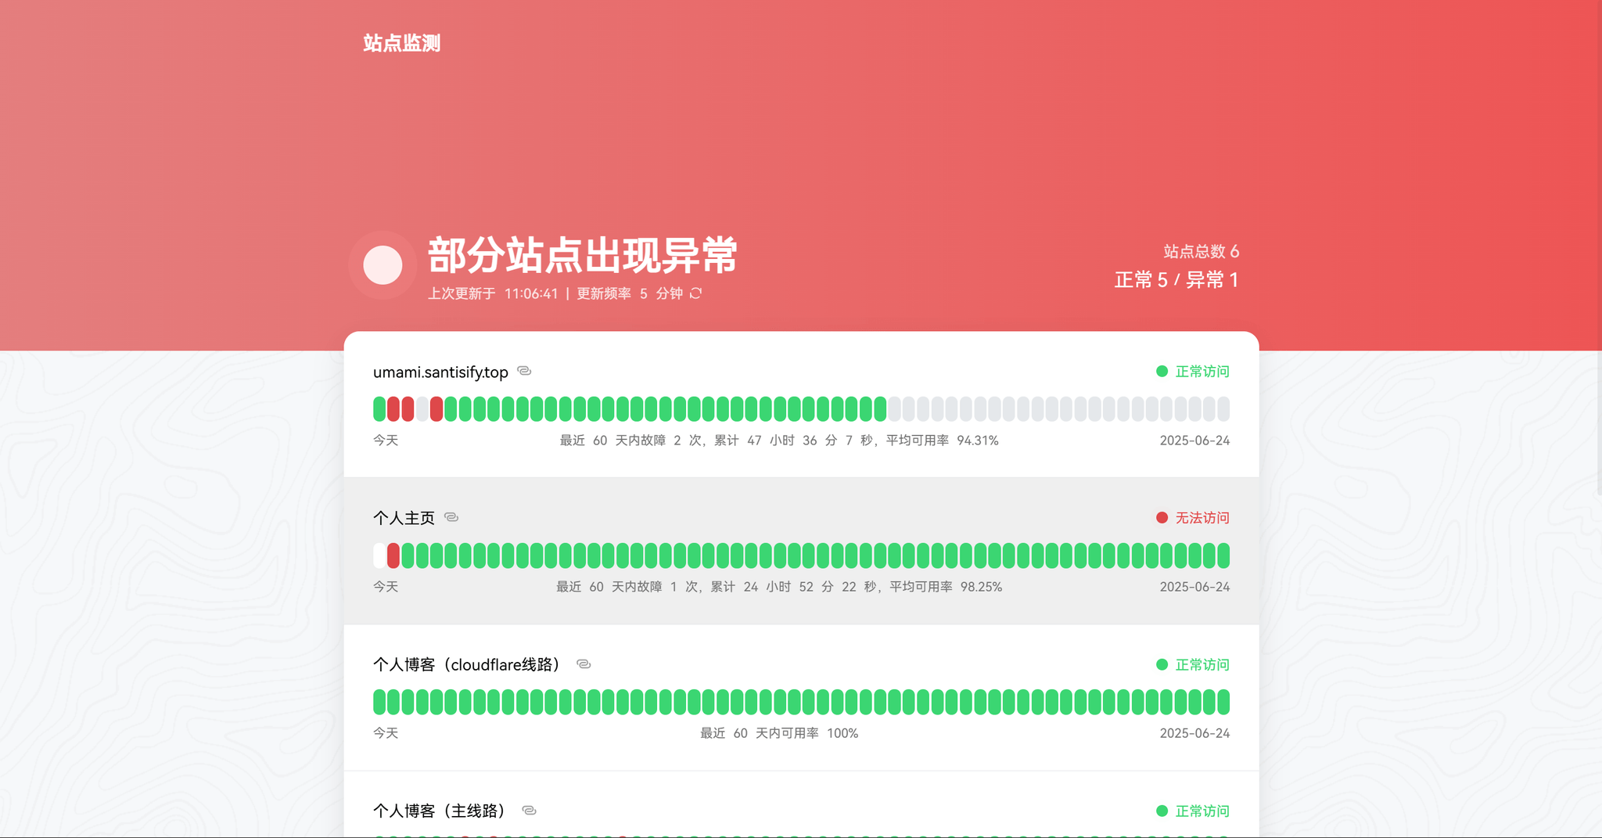
Task: Click the 正常访问 status label for cloudflare线路
Action: point(1201,664)
